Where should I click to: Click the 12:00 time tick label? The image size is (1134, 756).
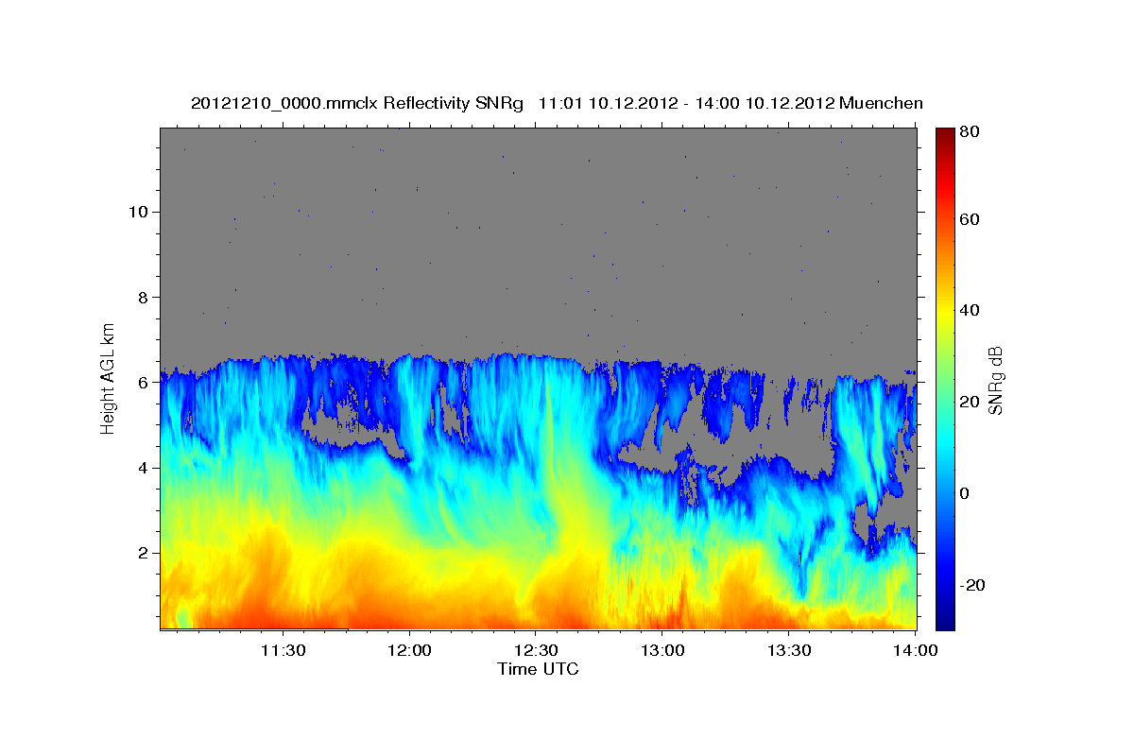click(x=410, y=650)
